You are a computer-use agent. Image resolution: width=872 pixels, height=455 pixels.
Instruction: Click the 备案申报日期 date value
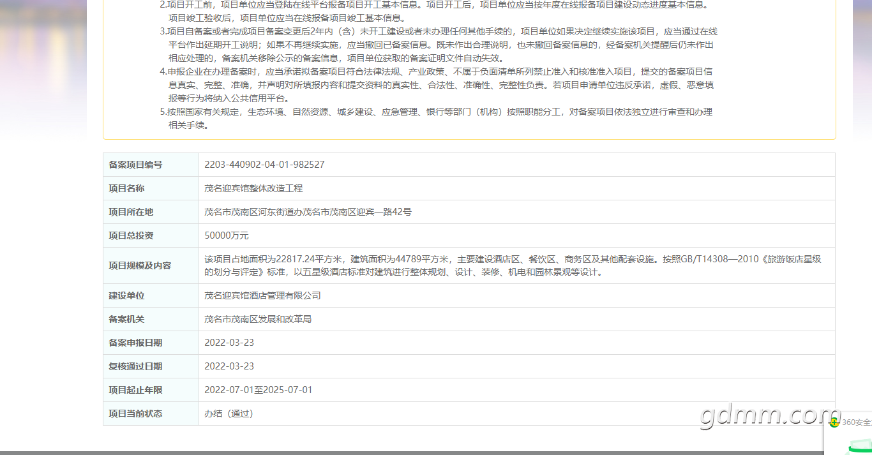pyautogui.click(x=229, y=343)
